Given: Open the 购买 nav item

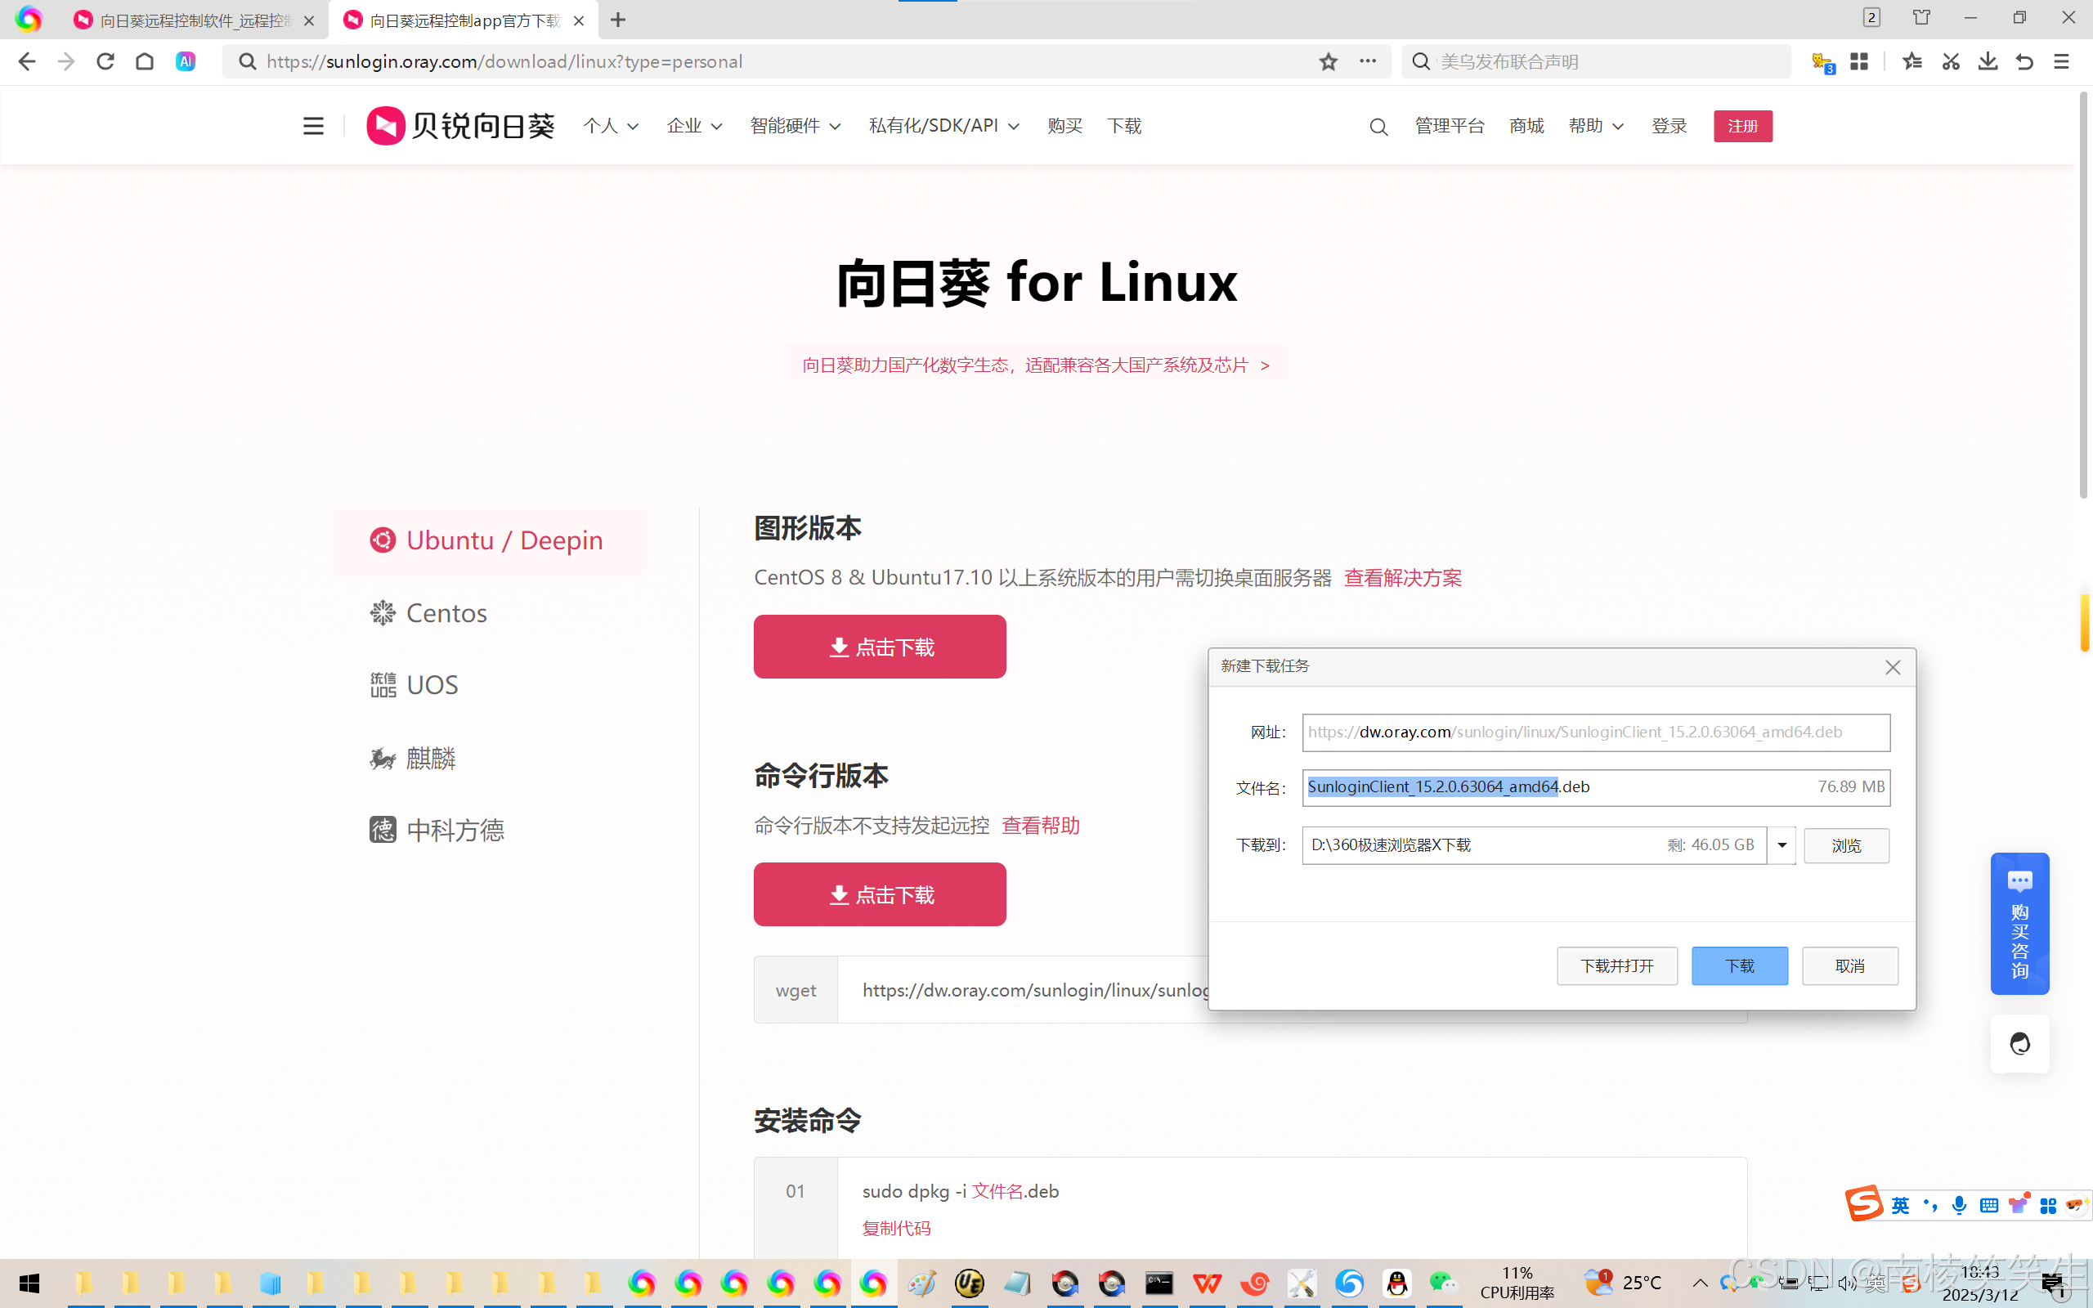Looking at the screenshot, I should (x=1064, y=126).
